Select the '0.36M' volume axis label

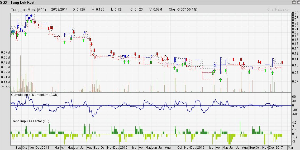tap(6, 67)
